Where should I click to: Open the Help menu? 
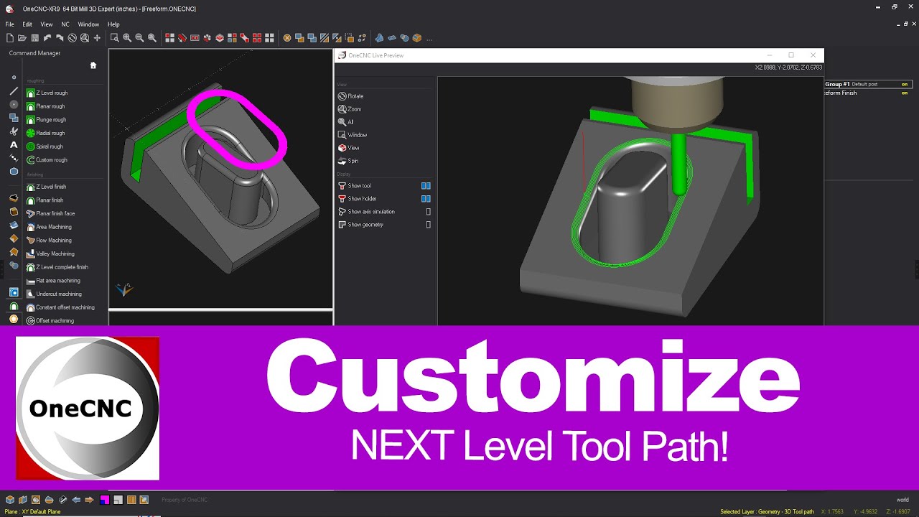pos(113,24)
